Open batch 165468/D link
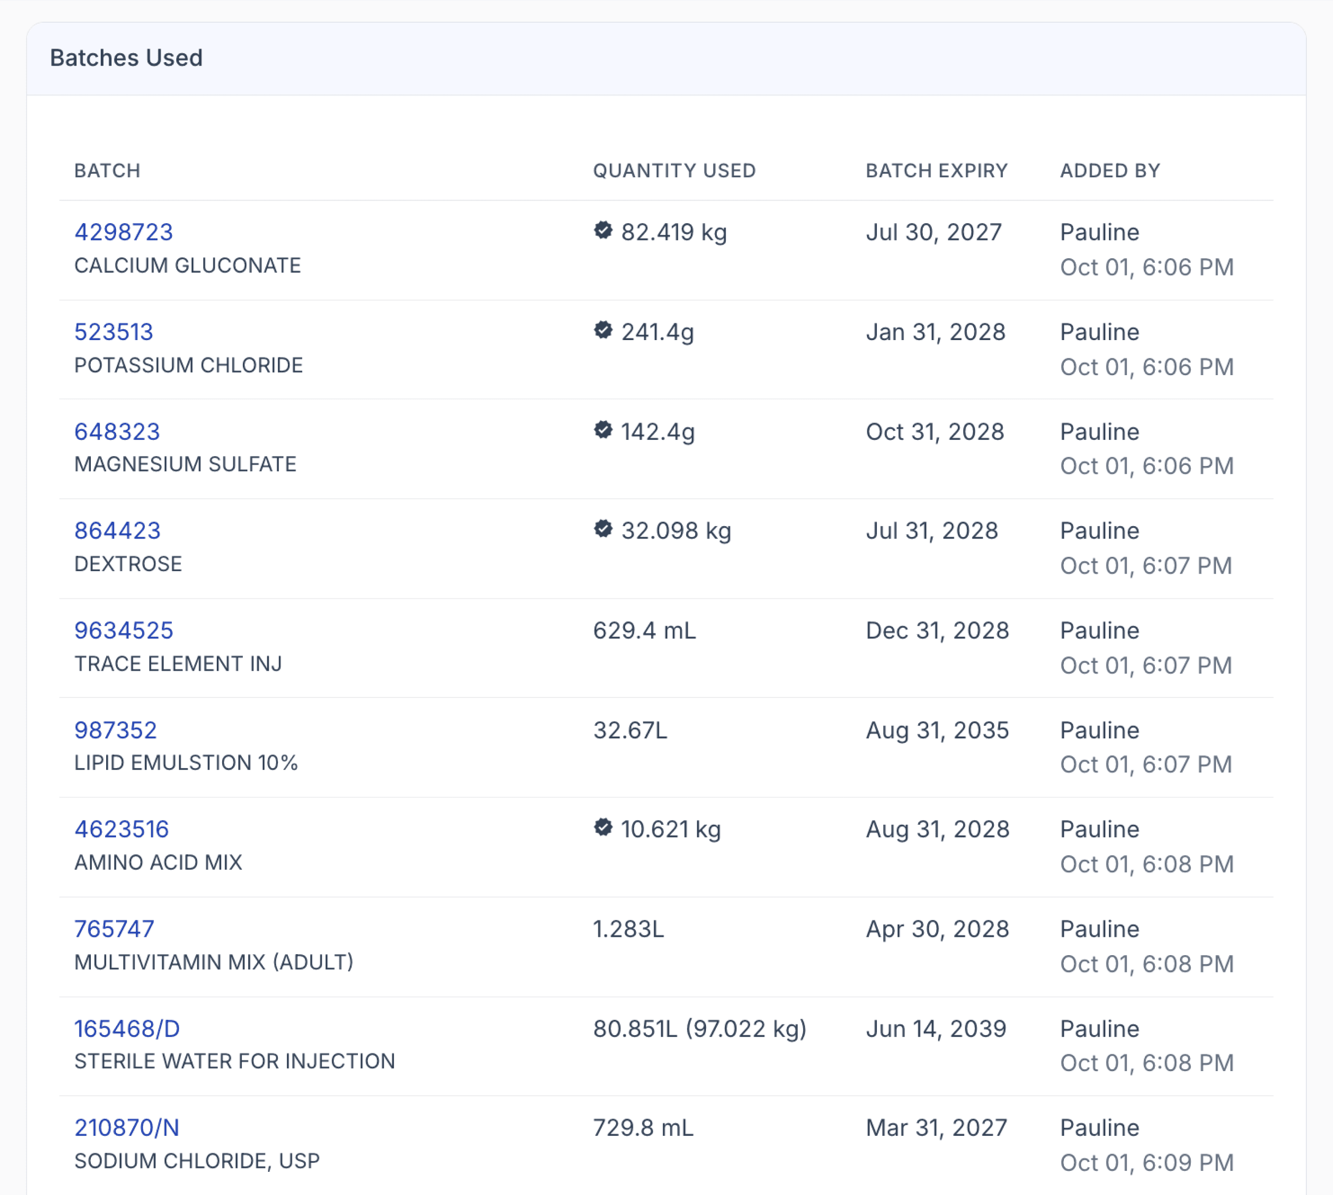The height and width of the screenshot is (1195, 1333). (x=127, y=1030)
